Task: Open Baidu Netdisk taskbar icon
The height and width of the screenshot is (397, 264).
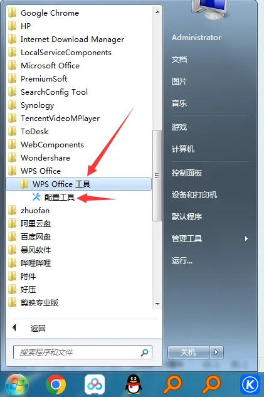Action: tap(95, 384)
